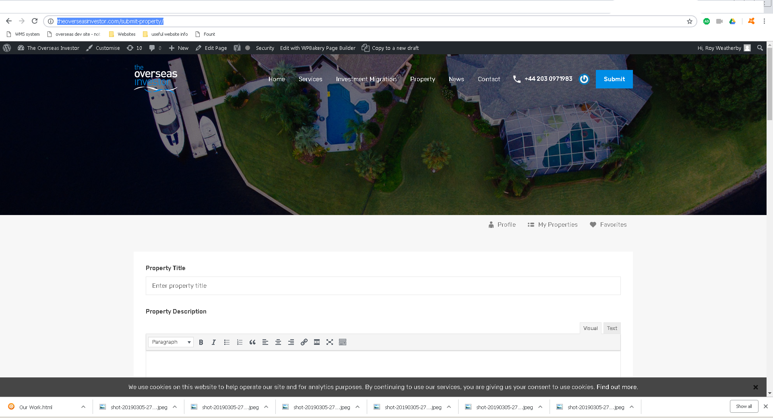Viewport: 773px width, 418px height.
Task: Open the New content menu
Action: point(179,48)
